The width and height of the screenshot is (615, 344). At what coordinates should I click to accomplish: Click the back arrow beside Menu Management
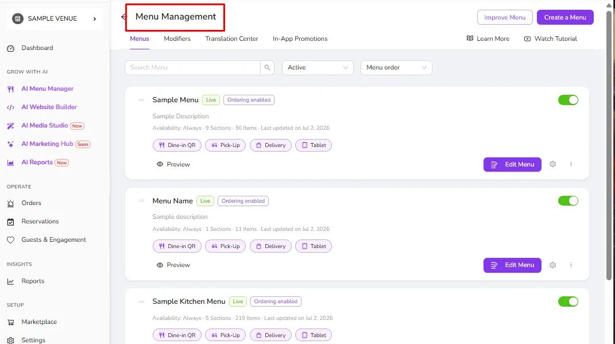coord(123,17)
